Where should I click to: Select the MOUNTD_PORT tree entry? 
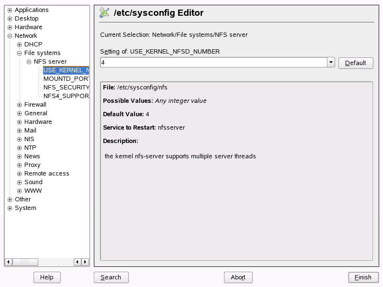click(66, 79)
